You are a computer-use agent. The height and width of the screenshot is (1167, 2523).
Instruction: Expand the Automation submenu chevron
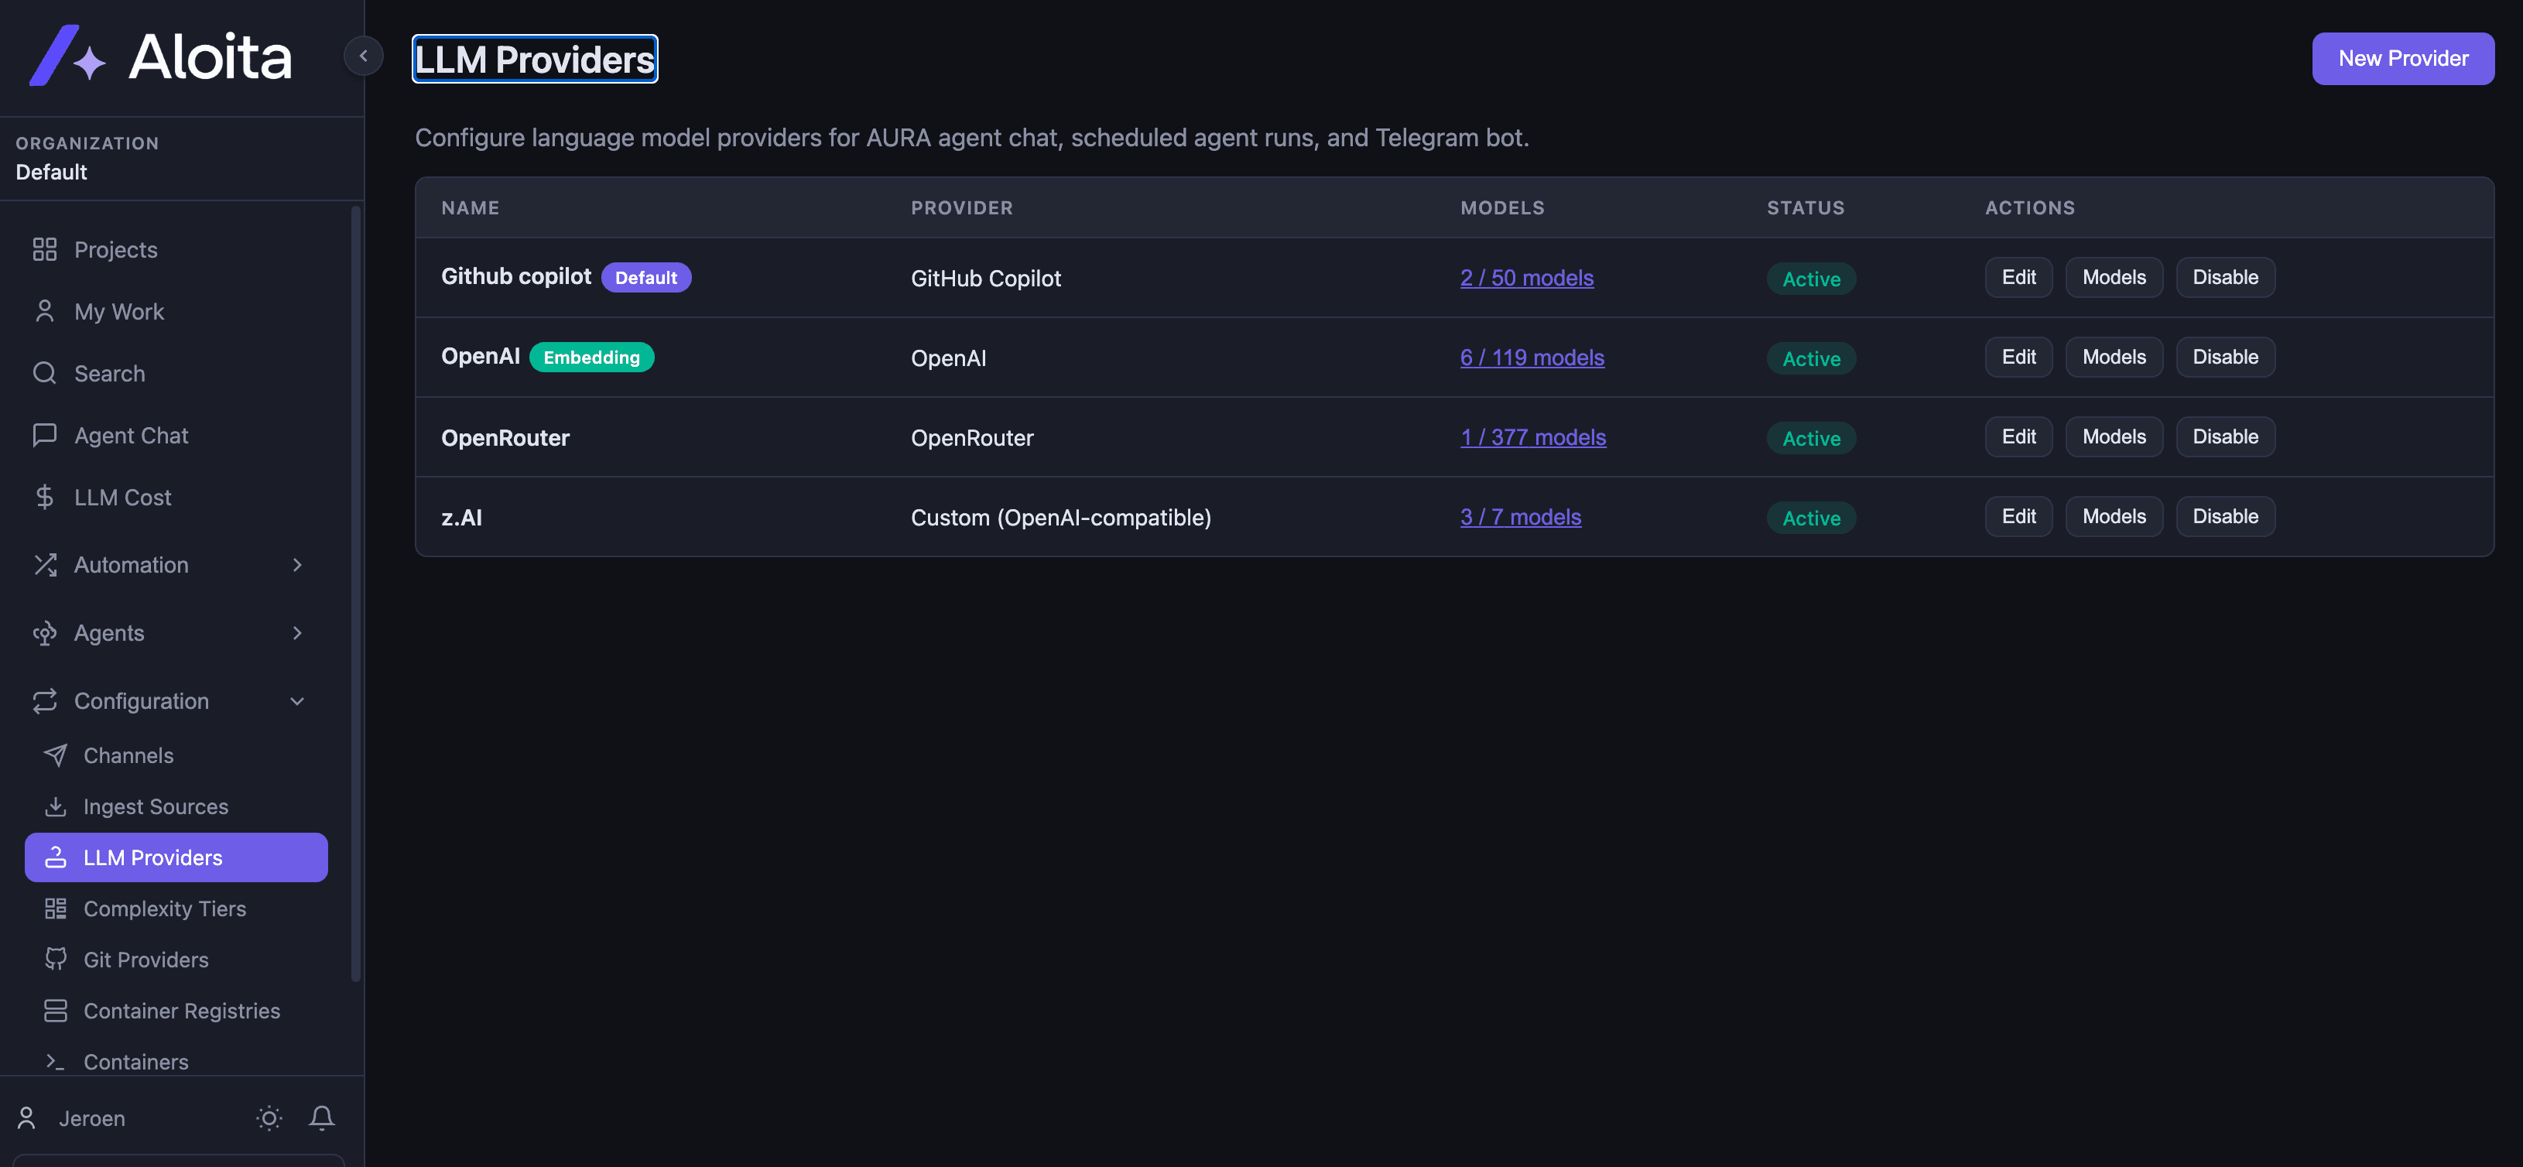click(296, 565)
